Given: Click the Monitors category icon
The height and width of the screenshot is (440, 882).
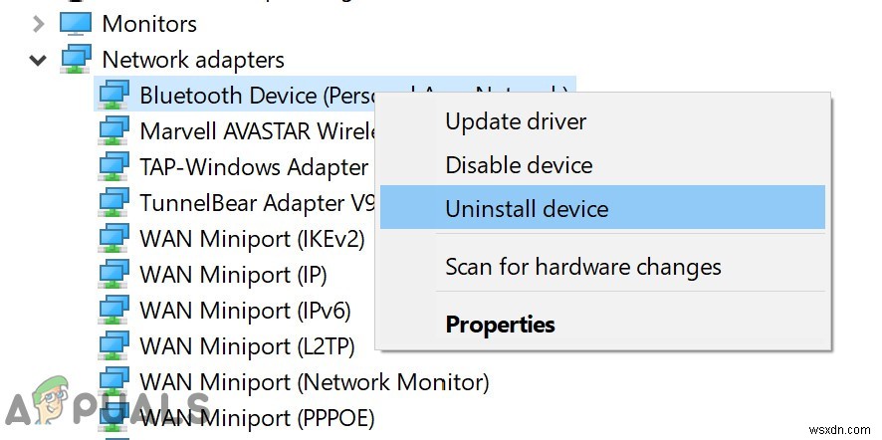Looking at the screenshot, I should pos(76,23).
